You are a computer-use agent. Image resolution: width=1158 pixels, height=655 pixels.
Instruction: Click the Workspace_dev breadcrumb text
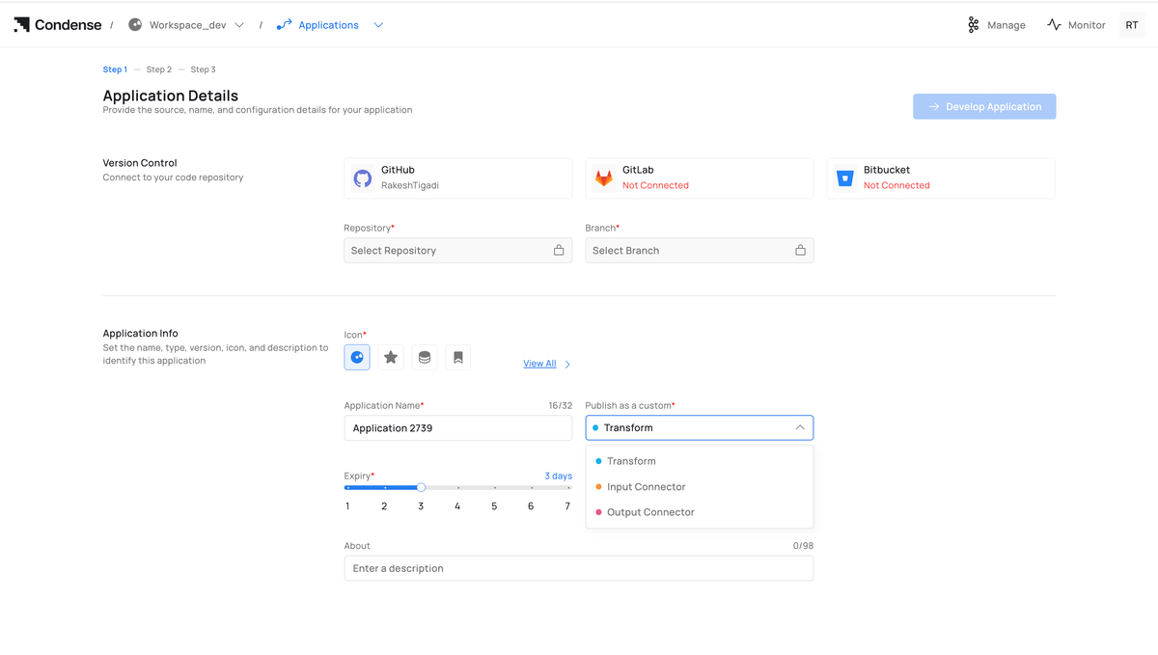(188, 25)
